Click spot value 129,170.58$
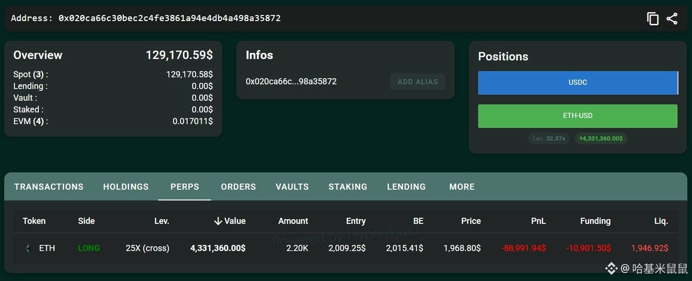692x281 pixels. click(x=189, y=74)
